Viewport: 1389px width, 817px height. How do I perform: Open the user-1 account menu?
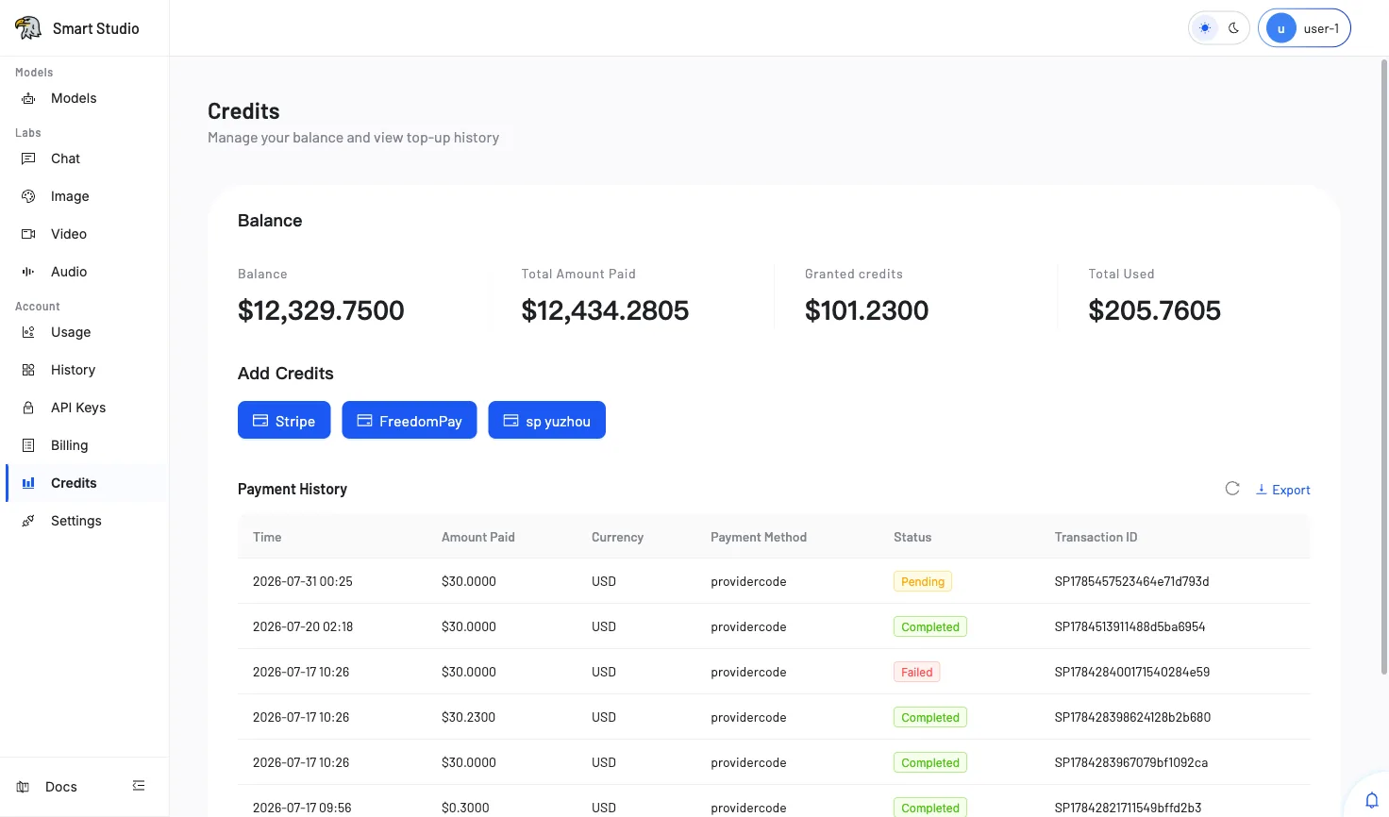tap(1304, 28)
